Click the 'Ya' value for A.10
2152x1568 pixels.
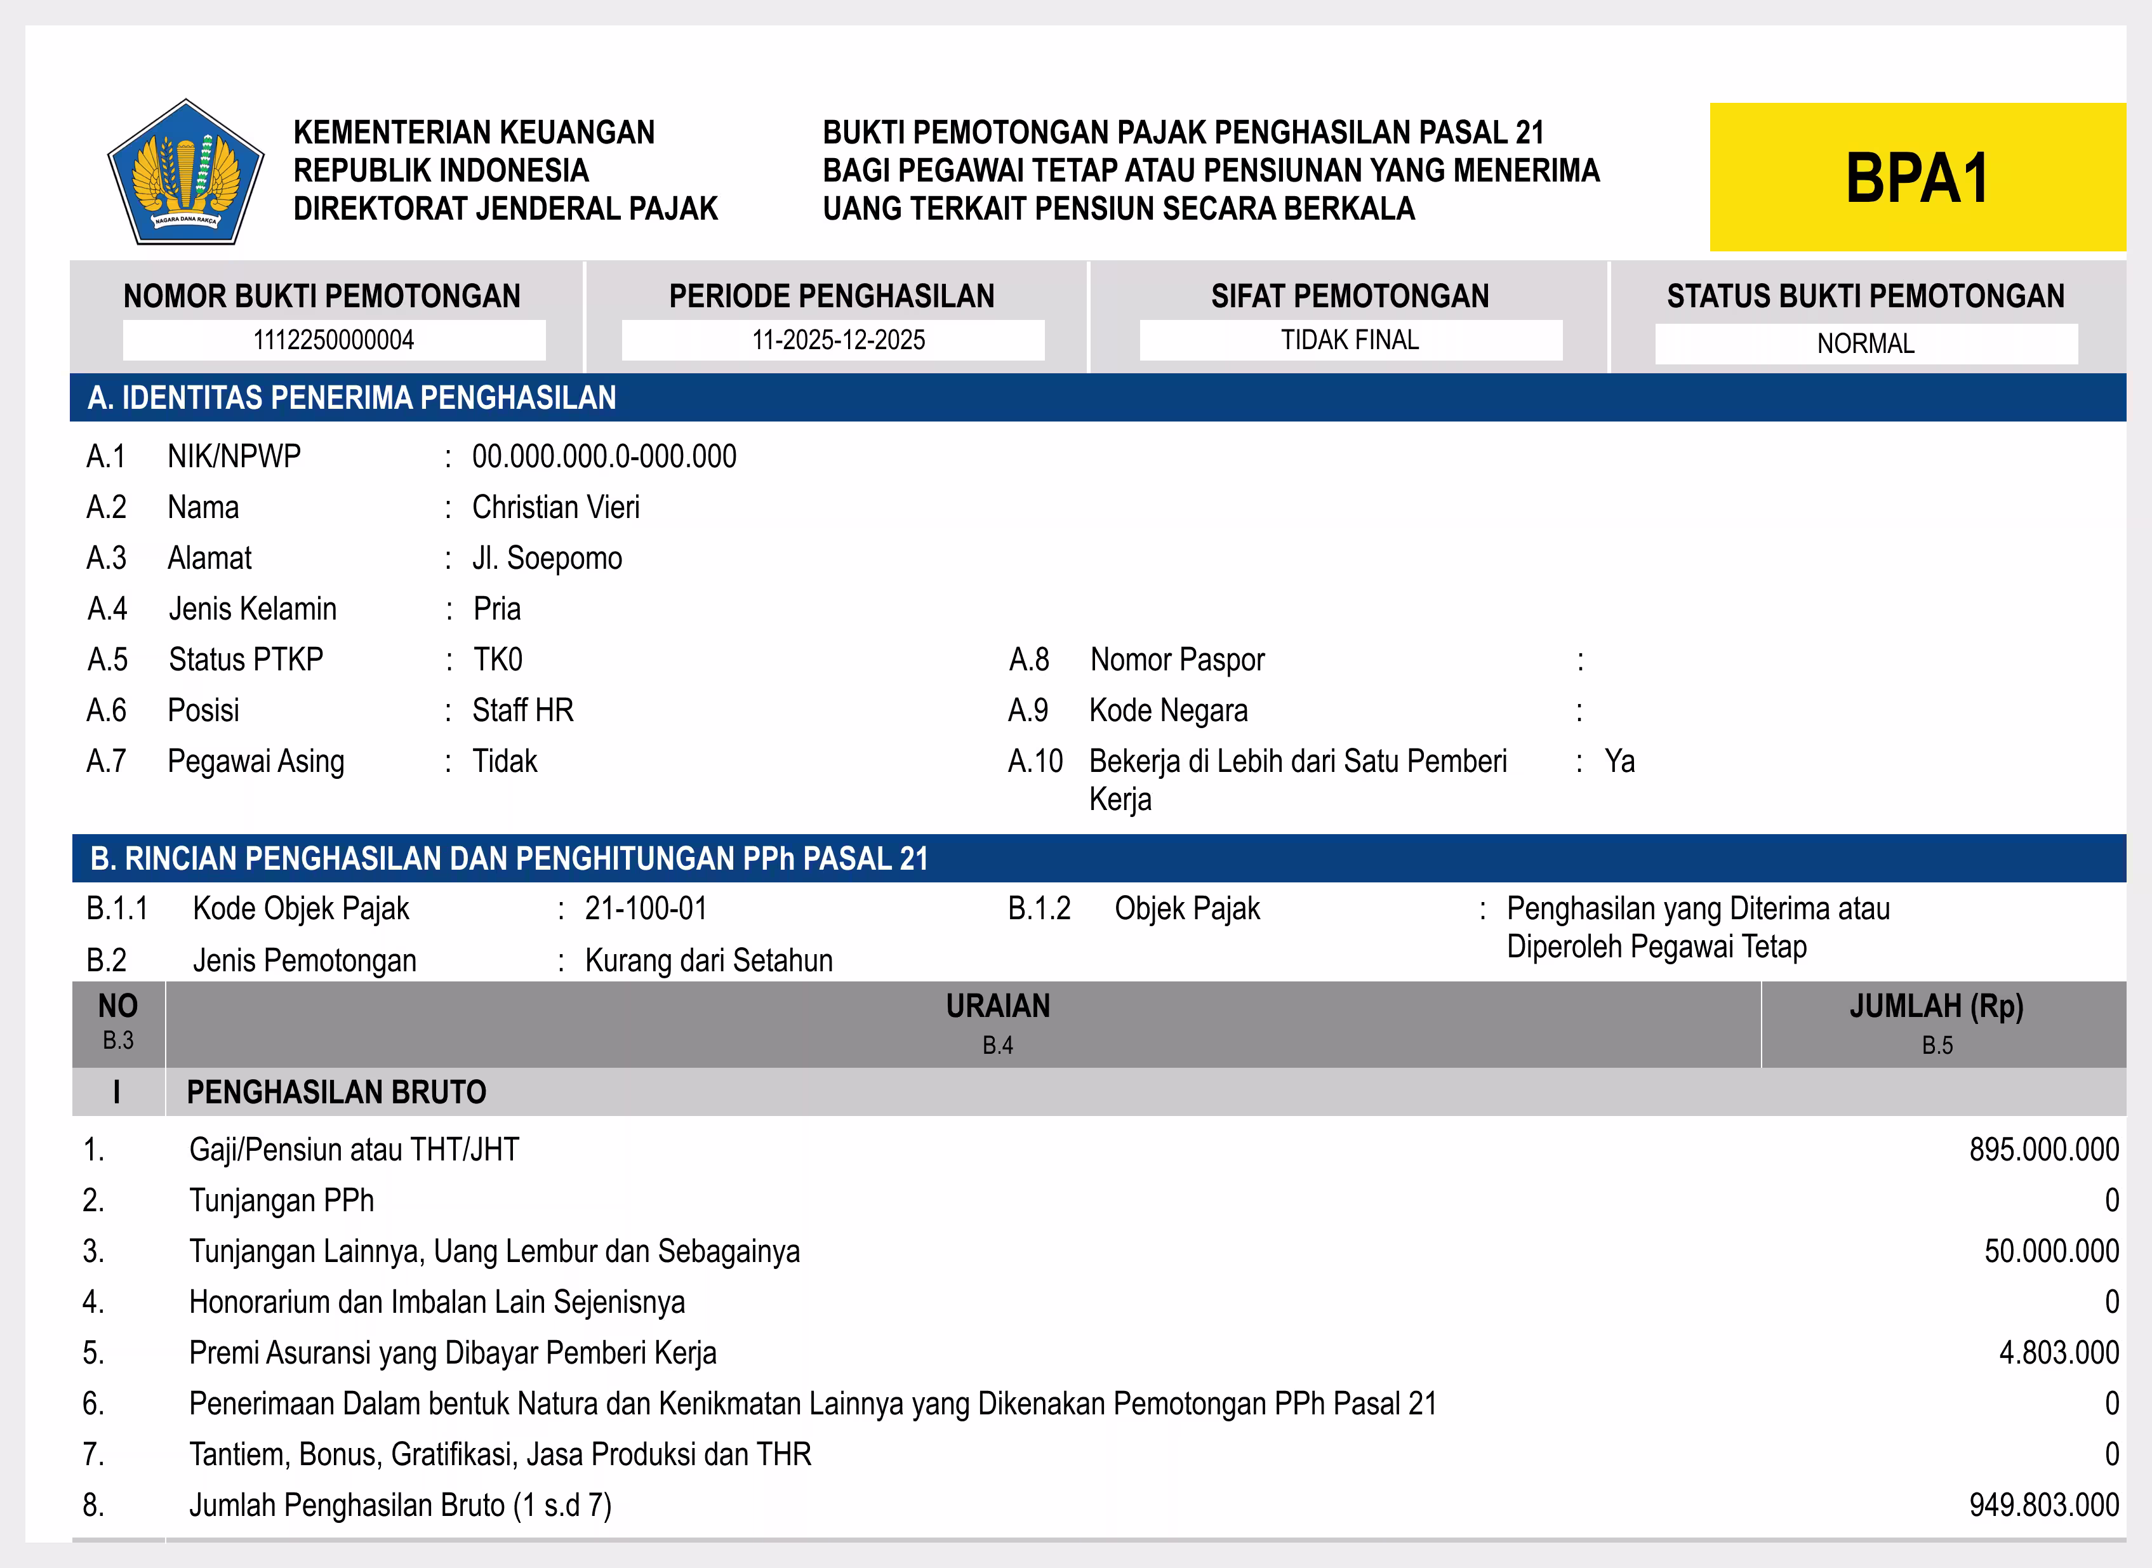pyautogui.click(x=1619, y=761)
